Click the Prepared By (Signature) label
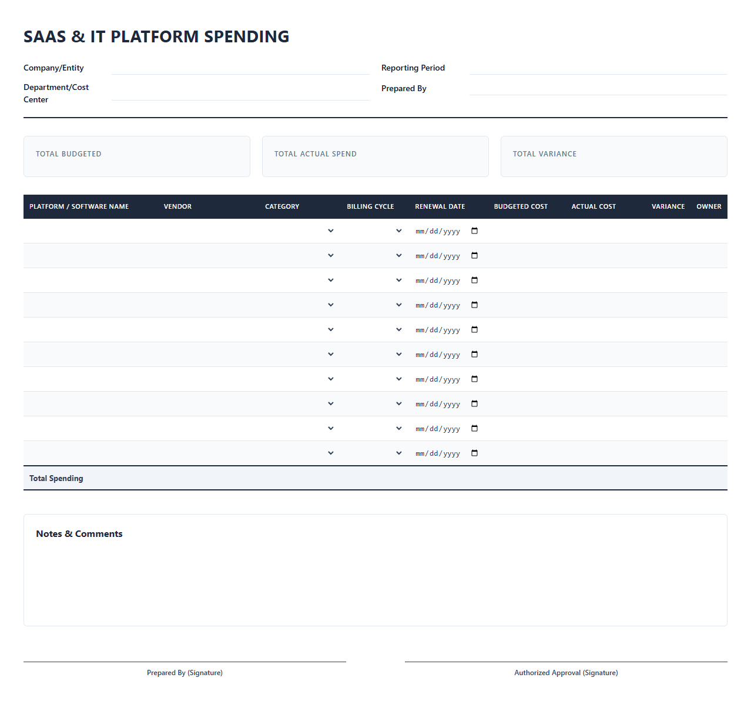Screen dimensions: 751x701 (185, 673)
